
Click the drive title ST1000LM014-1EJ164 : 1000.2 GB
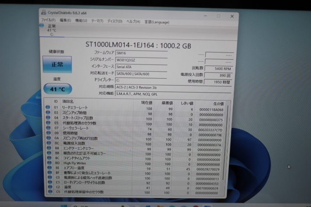[x=138, y=45]
